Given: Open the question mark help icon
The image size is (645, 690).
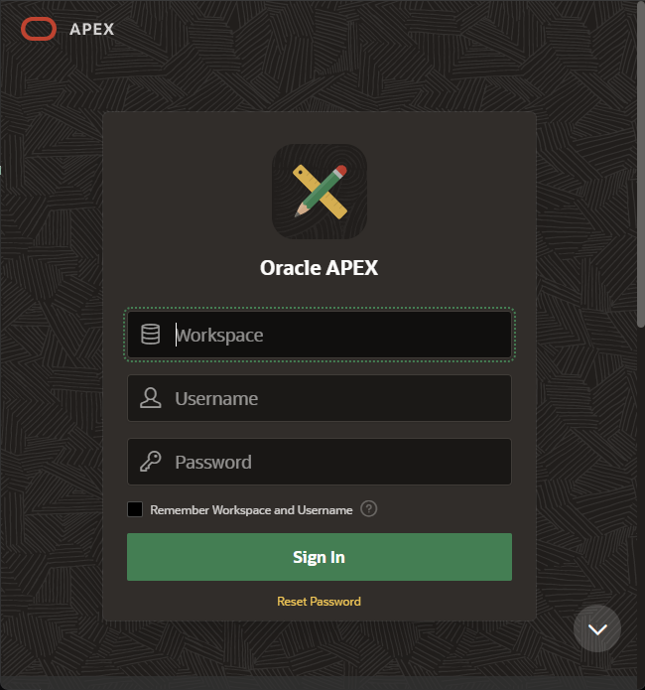Looking at the screenshot, I should click(x=369, y=509).
